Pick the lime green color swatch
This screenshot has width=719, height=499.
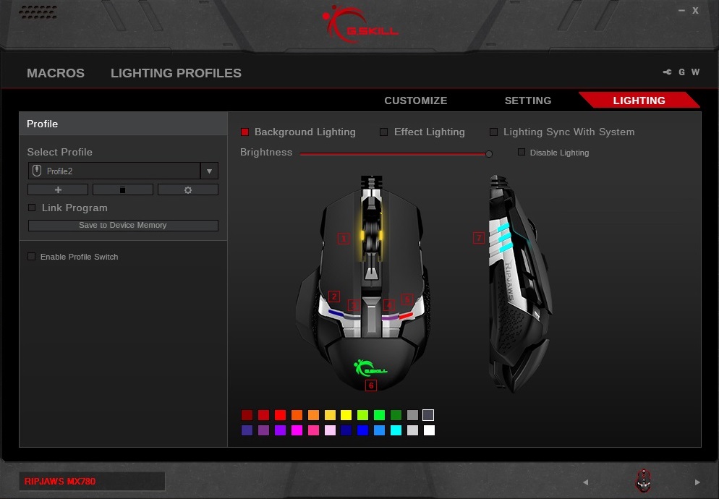tap(362, 415)
